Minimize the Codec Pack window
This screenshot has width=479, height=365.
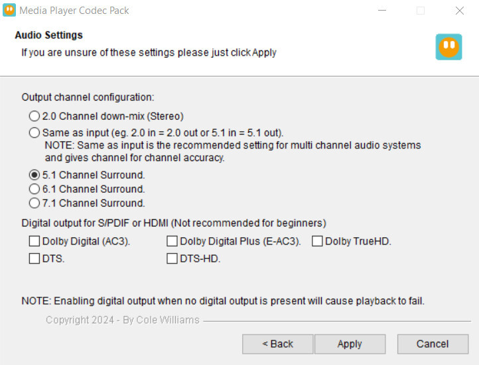(382, 11)
